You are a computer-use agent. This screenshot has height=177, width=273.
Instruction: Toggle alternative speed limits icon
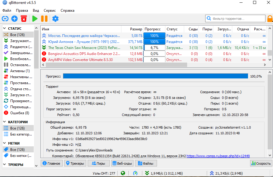pyautogui.click(x=135, y=173)
